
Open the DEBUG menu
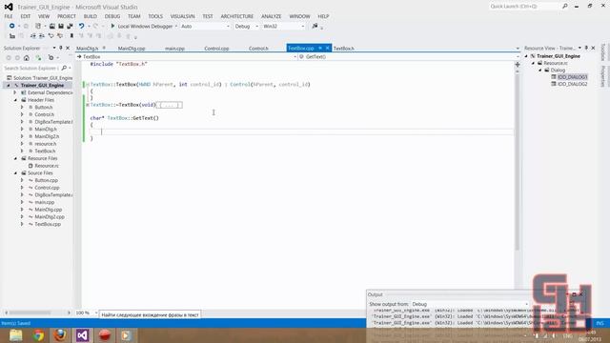pyautogui.click(x=112, y=16)
